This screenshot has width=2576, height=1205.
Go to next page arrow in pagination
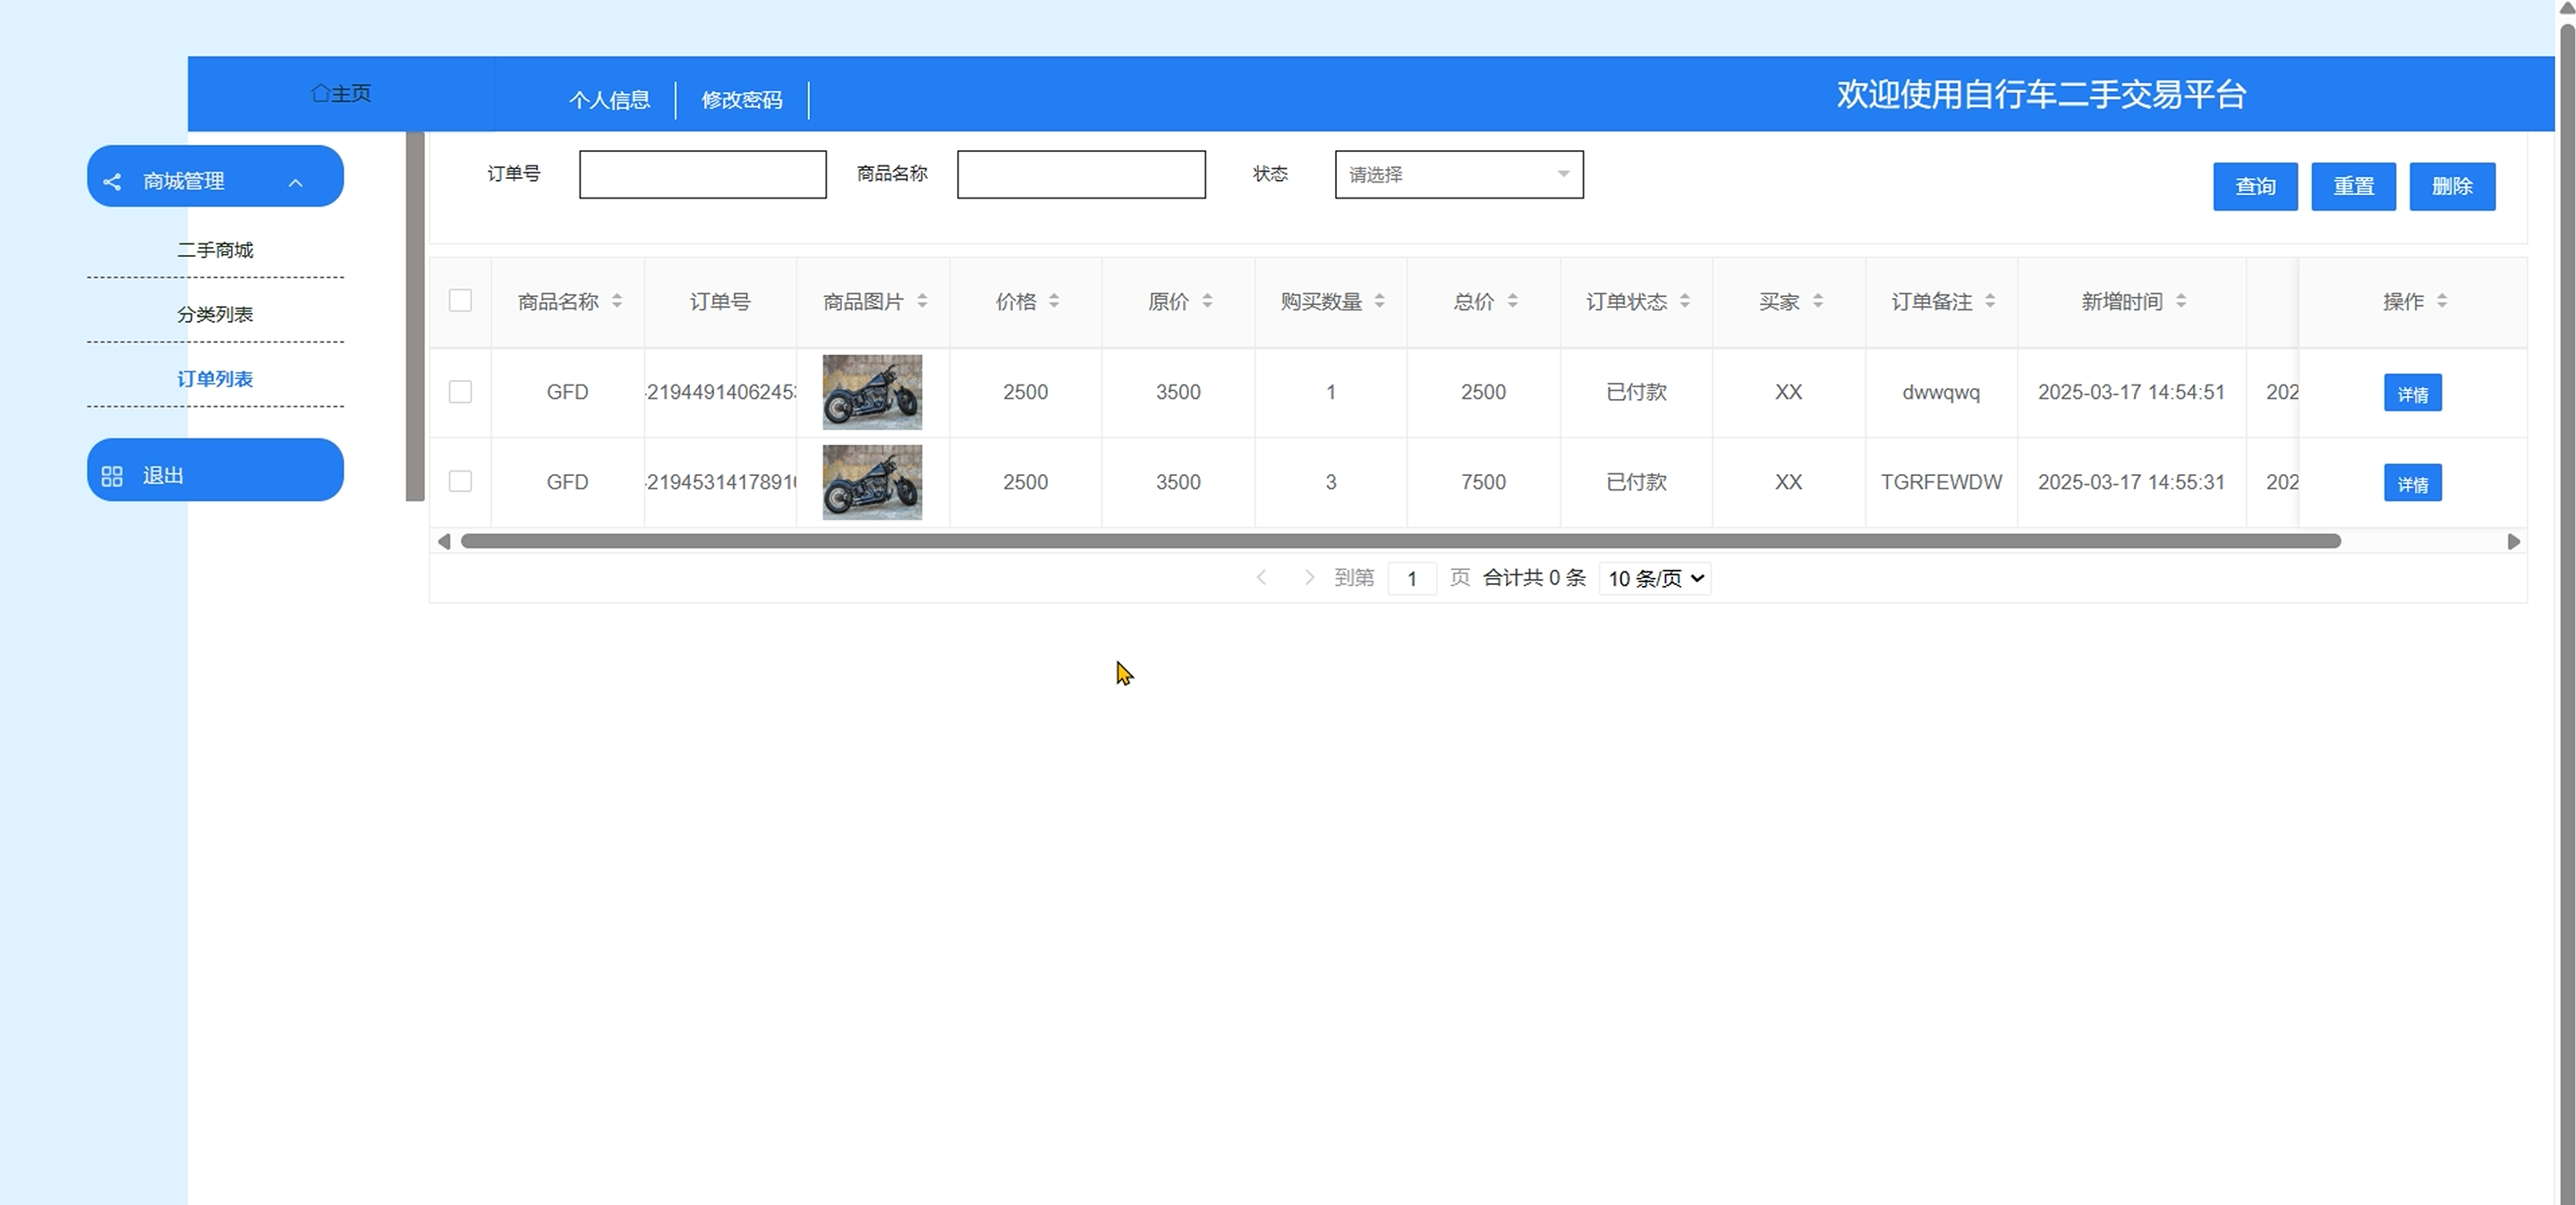click(x=1309, y=578)
